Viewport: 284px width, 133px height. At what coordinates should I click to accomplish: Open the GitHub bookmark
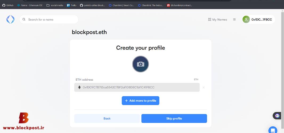8,5
